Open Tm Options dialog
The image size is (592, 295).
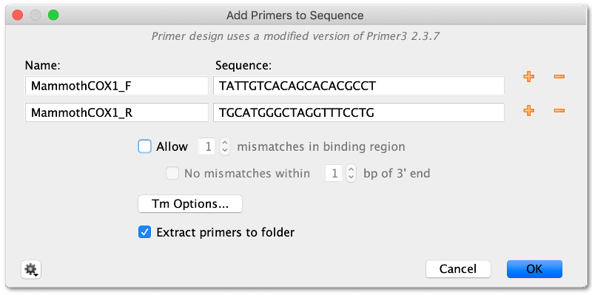[x=190, y=204]
